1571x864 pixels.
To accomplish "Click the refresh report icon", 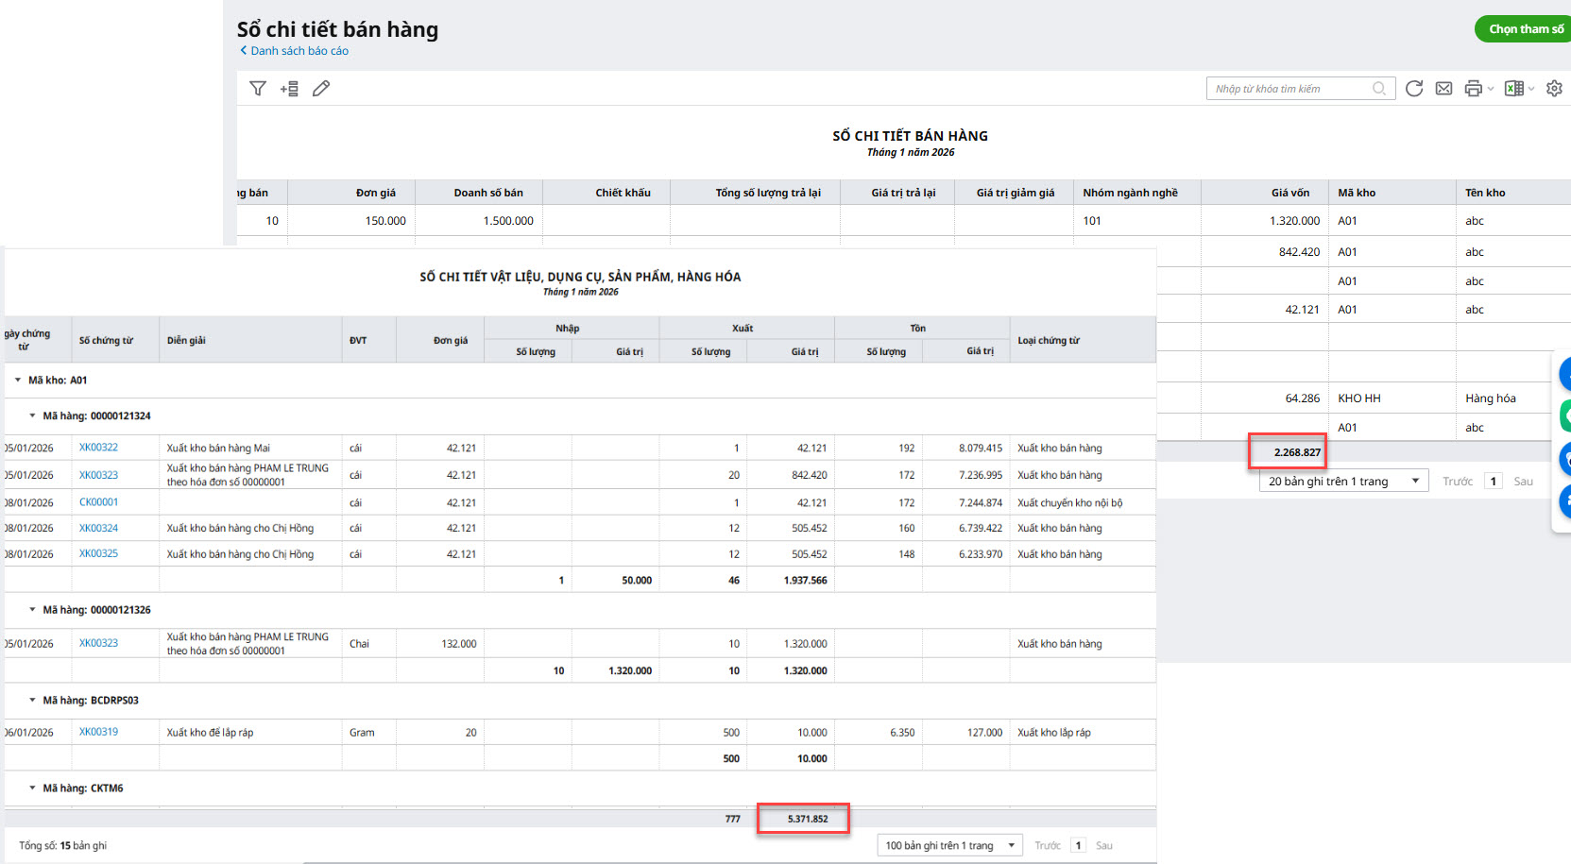I will tap(1413, 89).
